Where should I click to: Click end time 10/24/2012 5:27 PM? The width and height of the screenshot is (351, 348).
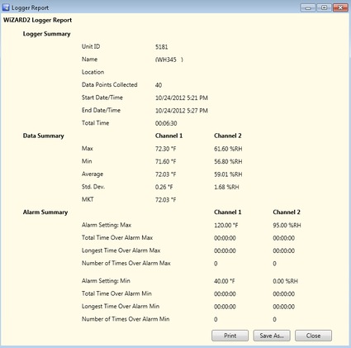tap(182, 111)
